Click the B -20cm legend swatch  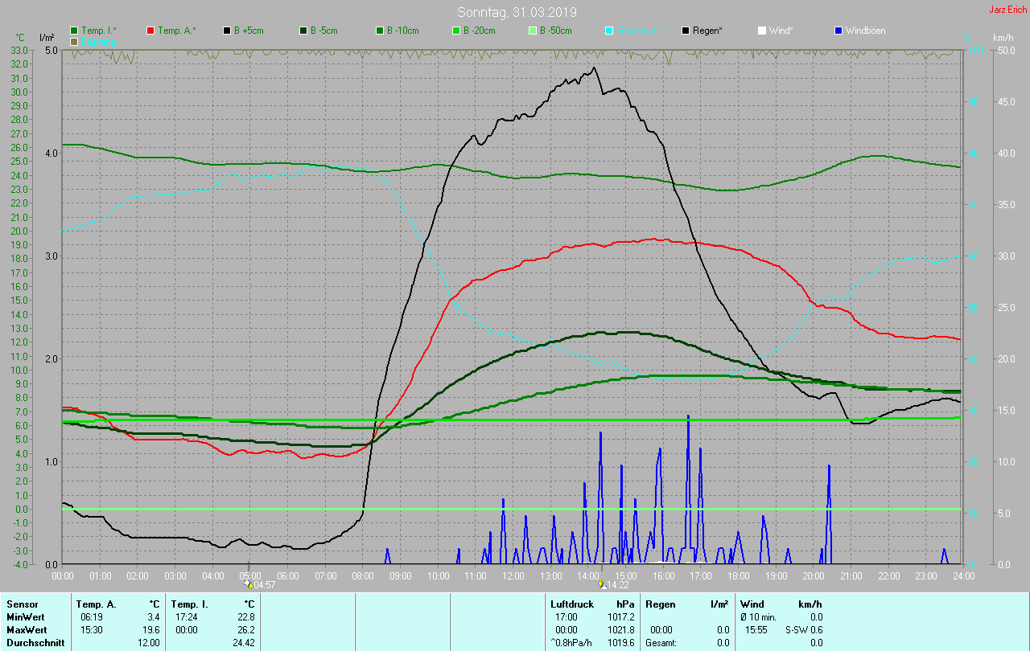pyautogui.click(x=456, y=31)
